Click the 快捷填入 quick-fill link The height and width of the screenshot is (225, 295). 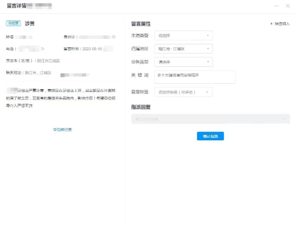282,24
